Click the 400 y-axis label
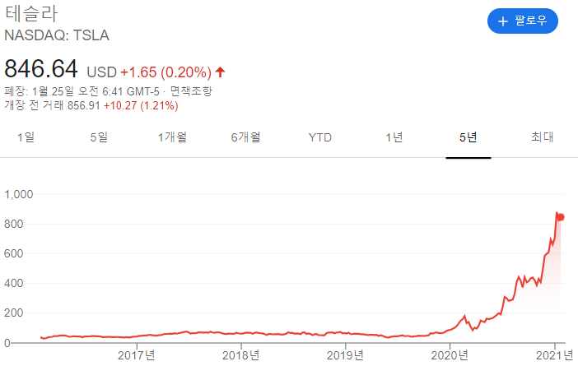Image resolution: width=578 pixels, height=366 pixels. (14, 283)
